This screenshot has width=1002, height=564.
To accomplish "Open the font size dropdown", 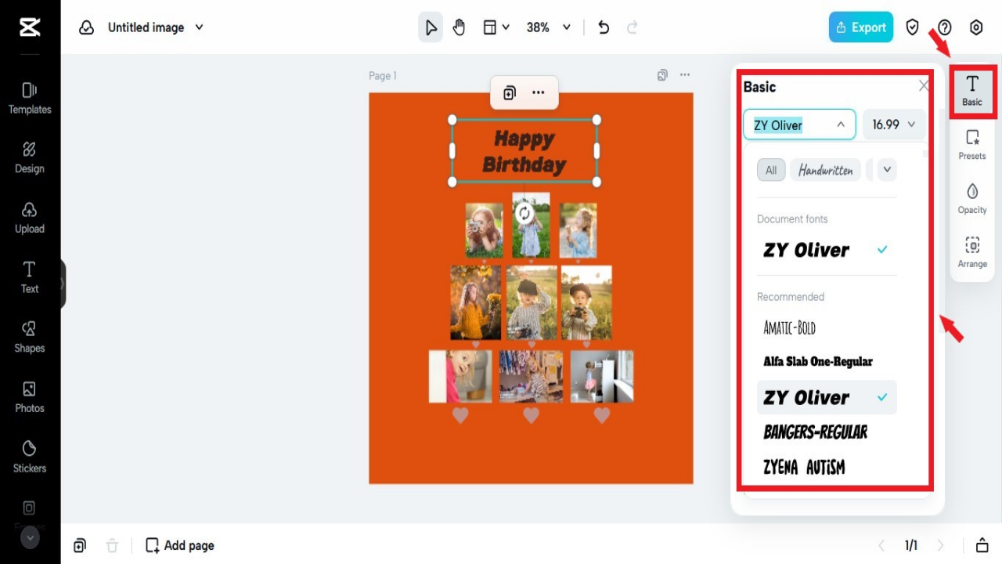I will coord(893,124).
